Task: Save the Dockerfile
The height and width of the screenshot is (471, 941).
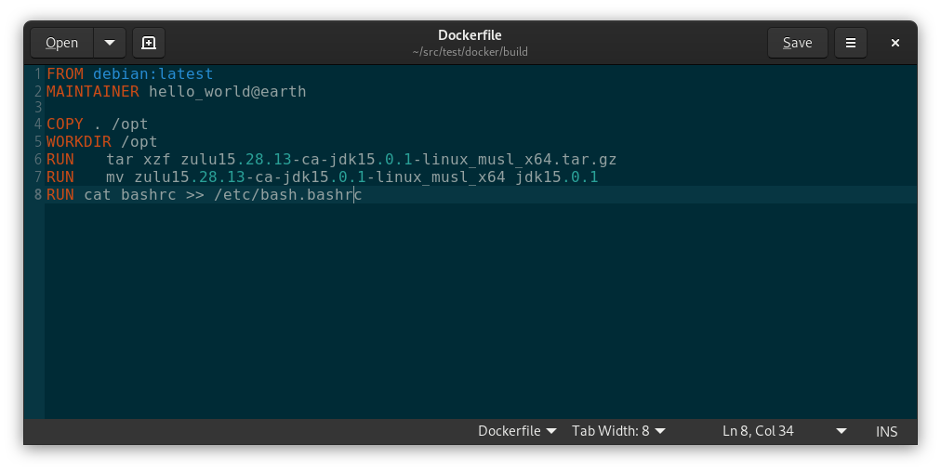Action: point(797,43)
